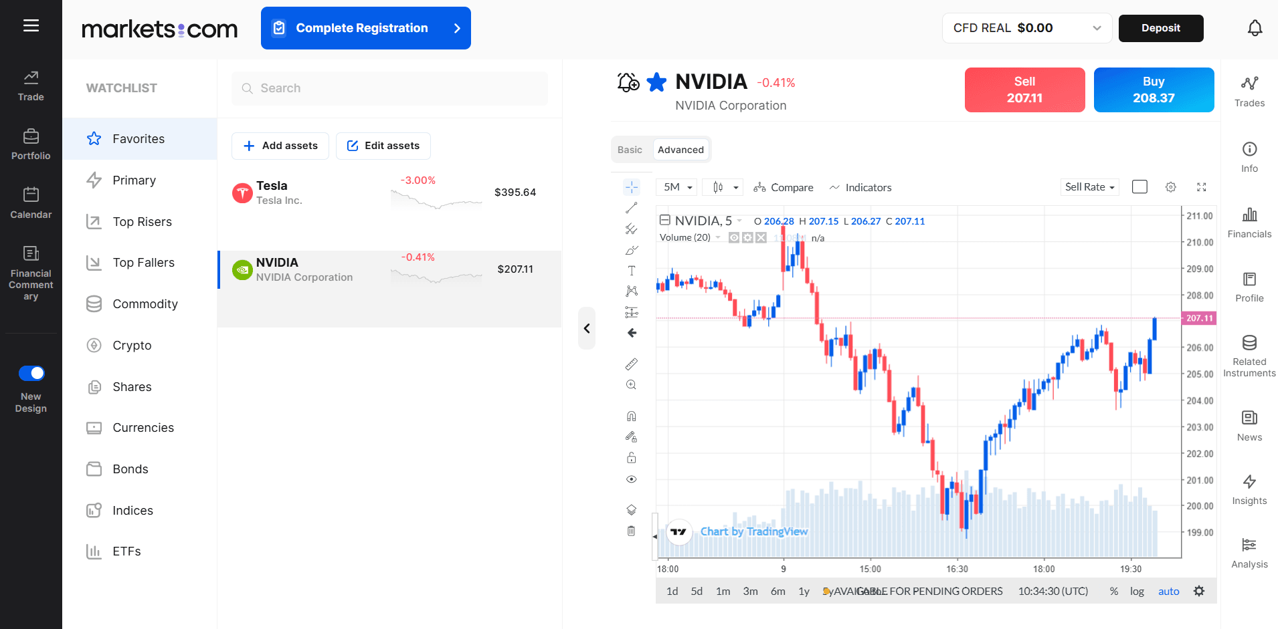Toggle auto scale on chart
1278x629 pixels.
point(1169,591)
